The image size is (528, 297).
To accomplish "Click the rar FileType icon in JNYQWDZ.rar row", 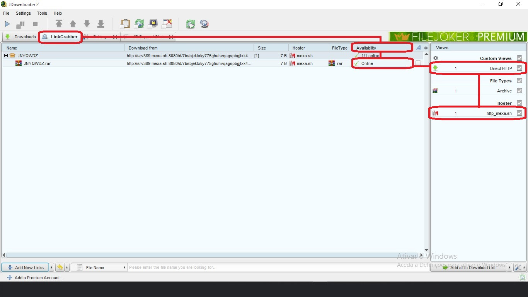I will (331, 63).
